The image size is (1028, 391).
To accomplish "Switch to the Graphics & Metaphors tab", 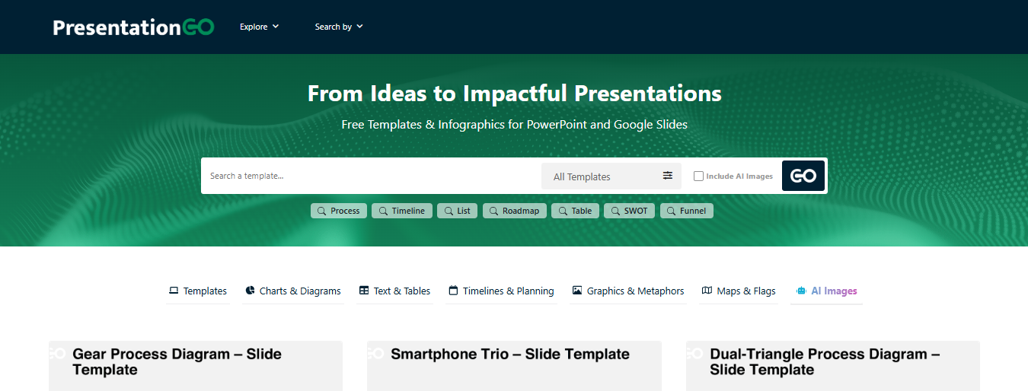I will pos(628,291).
